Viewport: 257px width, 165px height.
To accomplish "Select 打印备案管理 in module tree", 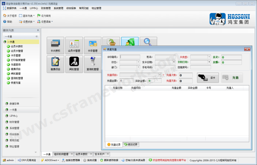I will 18,60.
